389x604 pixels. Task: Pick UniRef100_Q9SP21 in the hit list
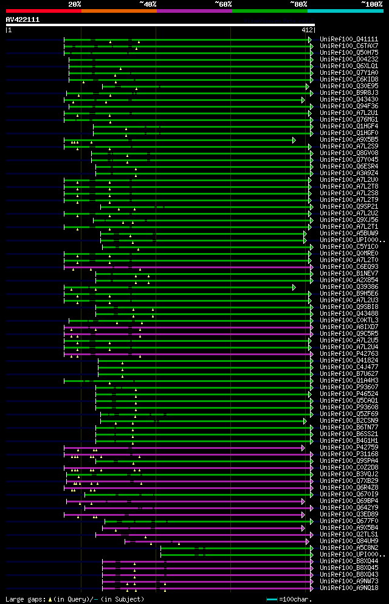click(x=349, y=206)
